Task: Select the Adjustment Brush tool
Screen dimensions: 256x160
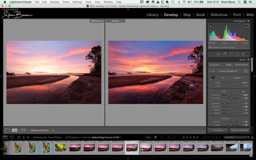Action: 245,54
